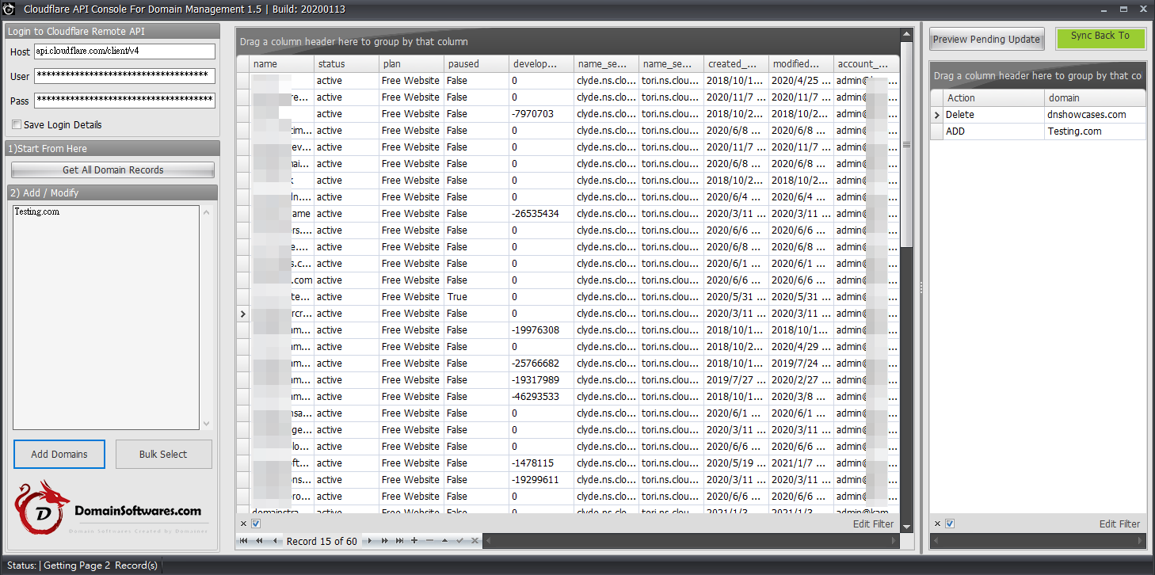Sort by the modified column header
This screenshot has width=1155, height=575.
tap(802, 64)
